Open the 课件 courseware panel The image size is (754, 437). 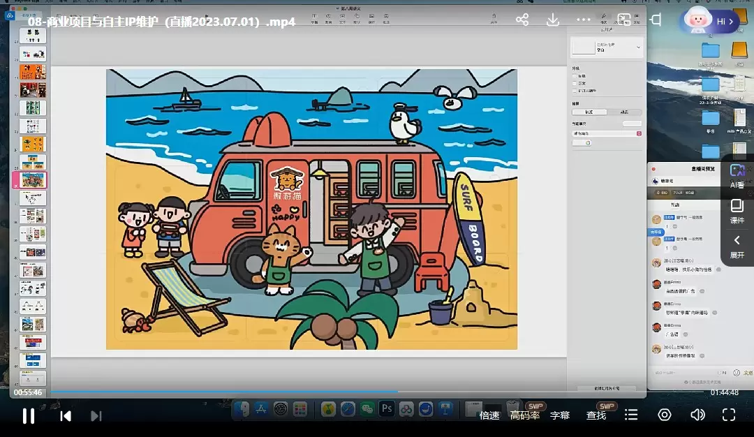pos(737,212)
